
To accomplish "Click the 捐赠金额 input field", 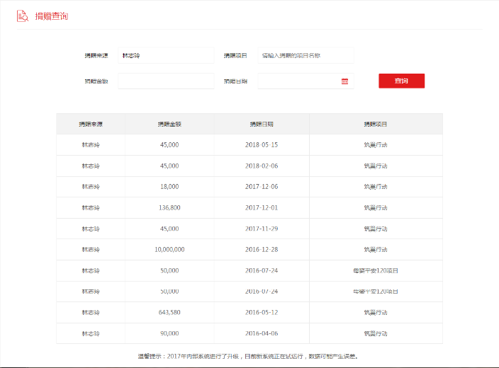I will 165,81.
